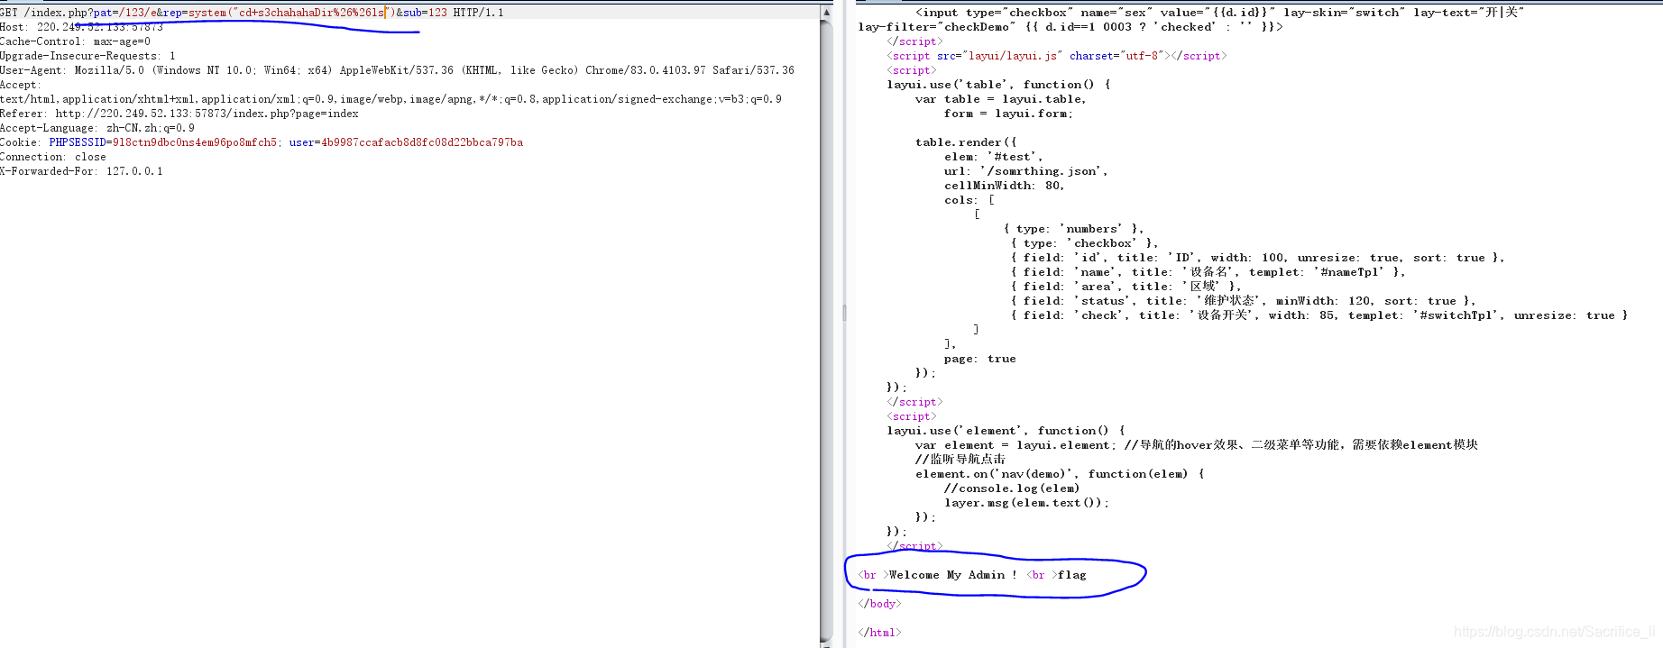This screenshot has height=648, width=1663.
Task: Click the 'Accept:' header name line
Action: (x=21, y=85)
